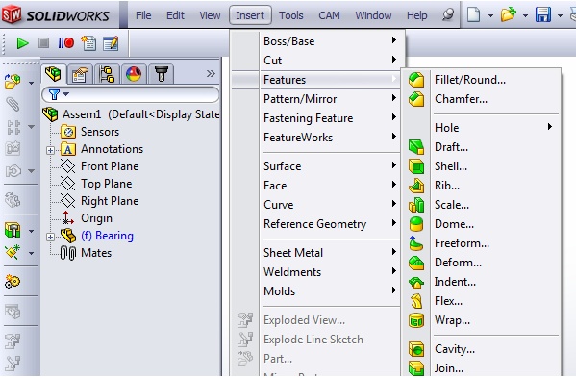The width and height of the screenshot is (576, 378).
Task: Open the filter dropdown arrow in tree
Action: click(x=66, y=94)
